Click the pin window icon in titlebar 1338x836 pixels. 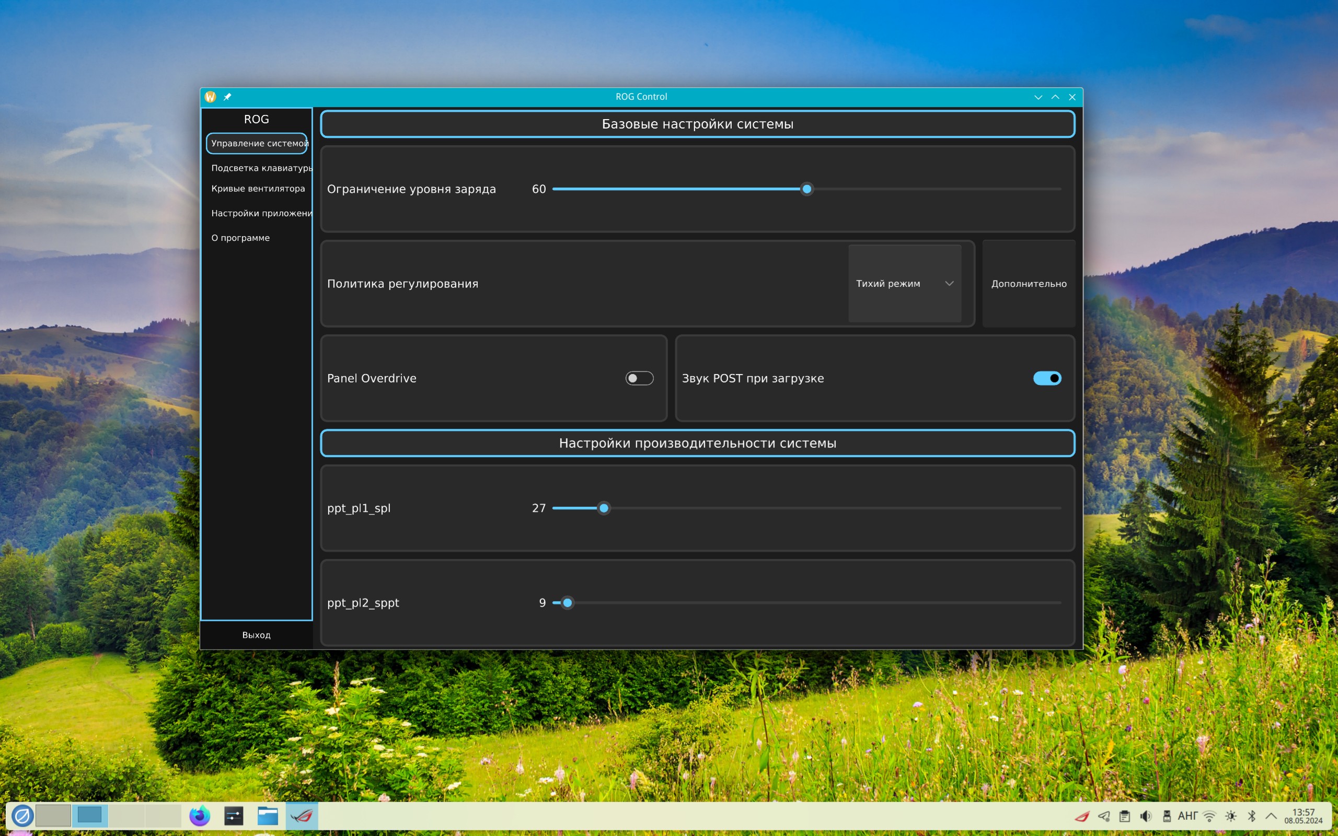coord(227,97)
